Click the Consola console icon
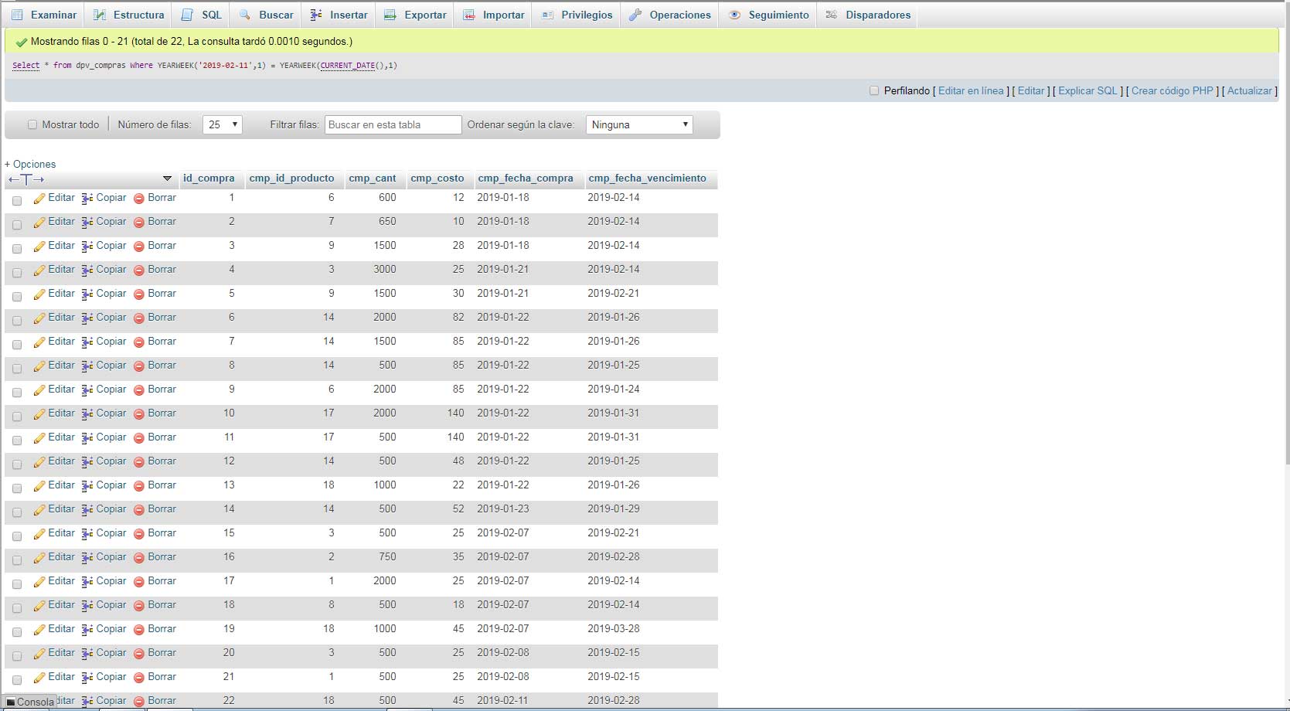Image resolution: width=1290 pixels, height=711 pixels. pos(11,702)
